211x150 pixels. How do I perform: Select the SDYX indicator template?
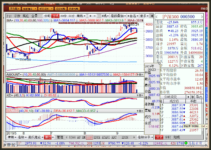(97, 137)
